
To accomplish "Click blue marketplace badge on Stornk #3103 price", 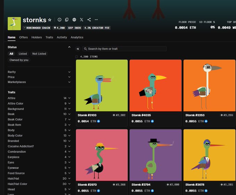I will pos(99,121).
